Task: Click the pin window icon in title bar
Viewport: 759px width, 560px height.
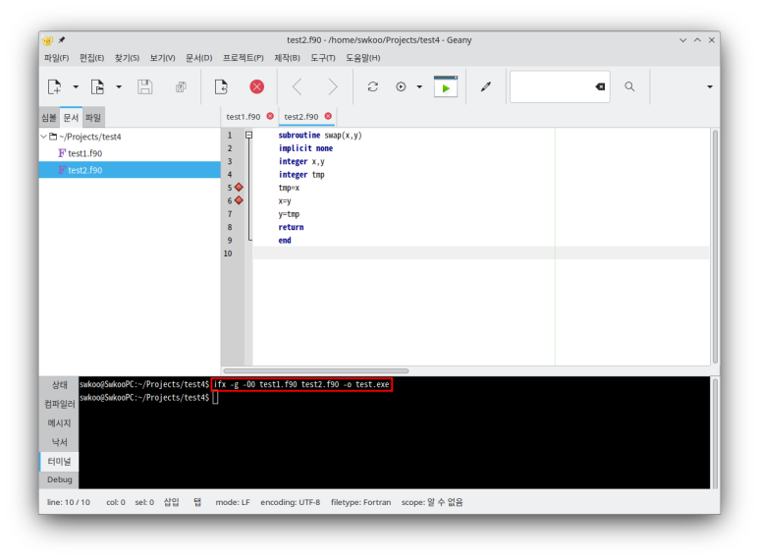Action: point(62,39)
